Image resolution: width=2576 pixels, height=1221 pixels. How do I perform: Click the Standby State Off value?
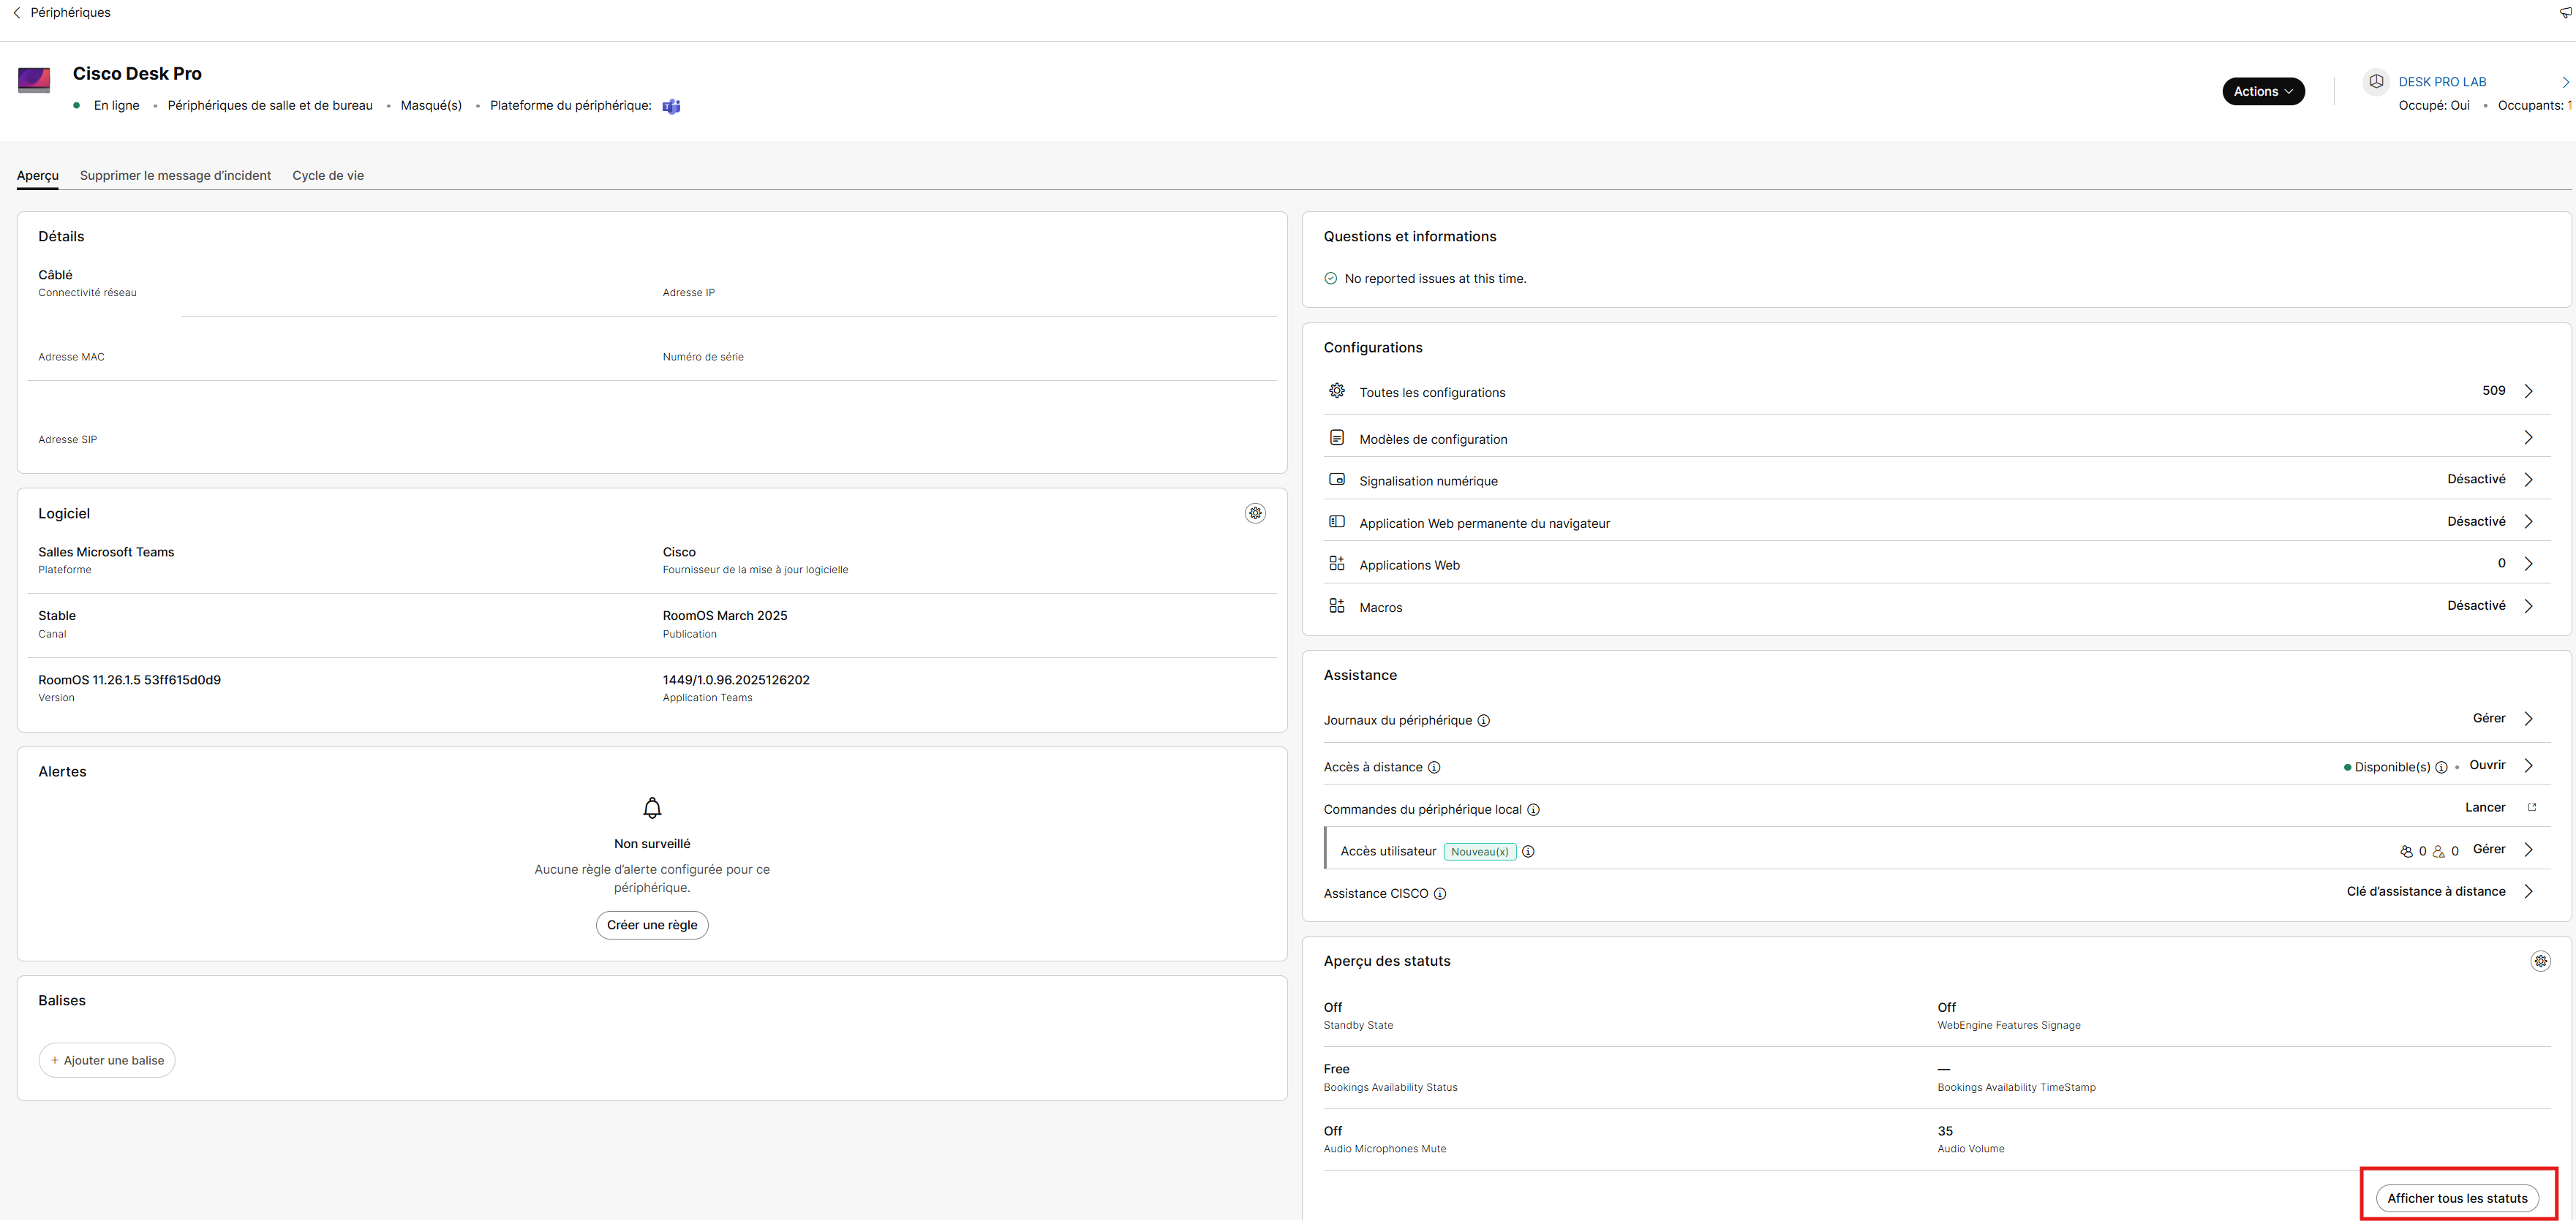coord(1333,1008)
